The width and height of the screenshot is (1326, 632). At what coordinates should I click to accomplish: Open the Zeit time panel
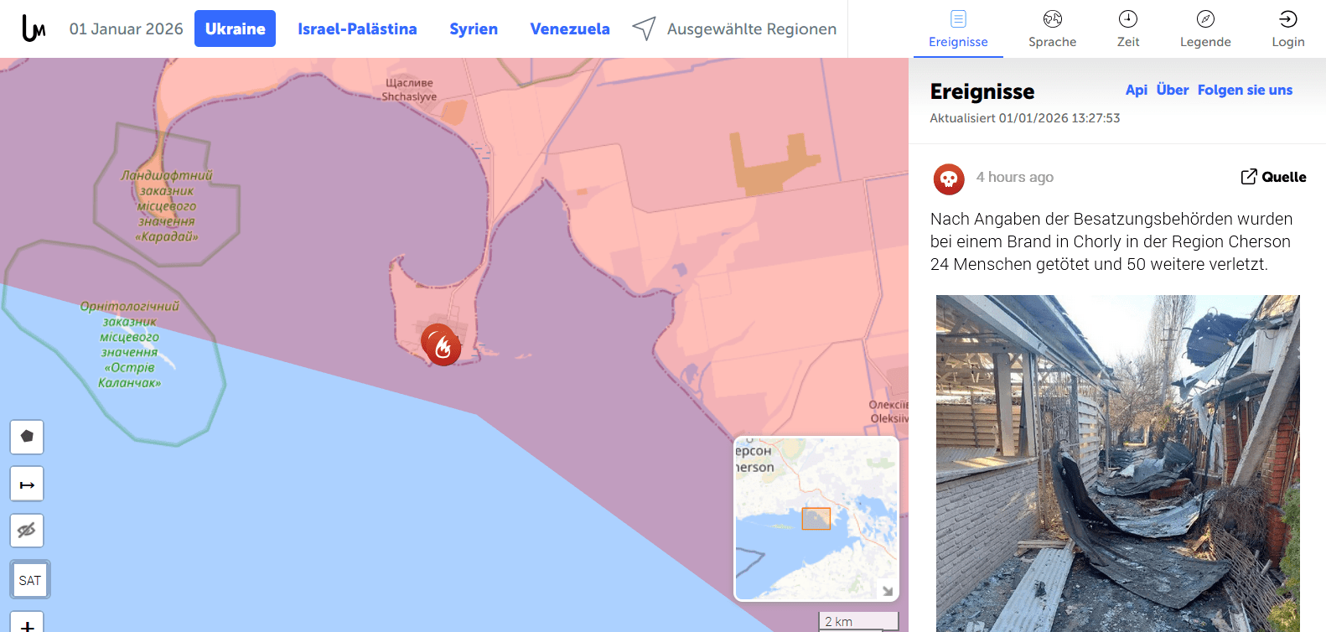pyautogui.click(x=1128, y=29)
